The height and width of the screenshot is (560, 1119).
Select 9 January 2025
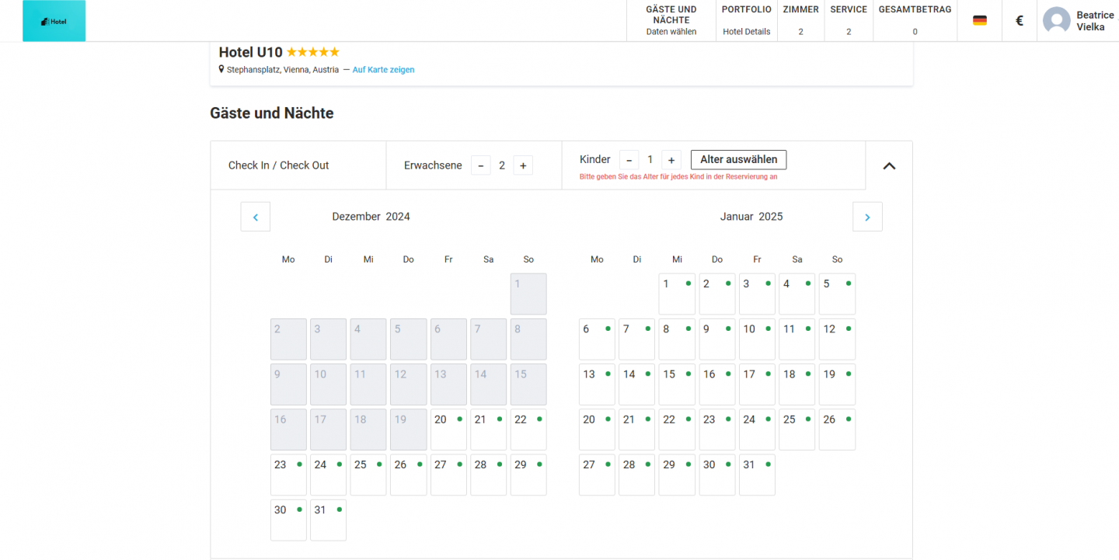pyautogui.click(x=717, y=339)
